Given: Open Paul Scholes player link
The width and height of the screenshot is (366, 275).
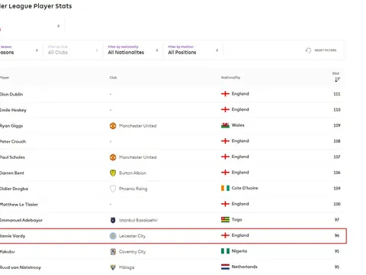Looking at the screenshot, I should coord(12,157).
